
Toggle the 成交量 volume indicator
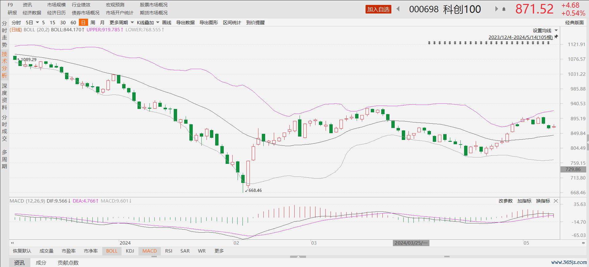coord(46,251)
